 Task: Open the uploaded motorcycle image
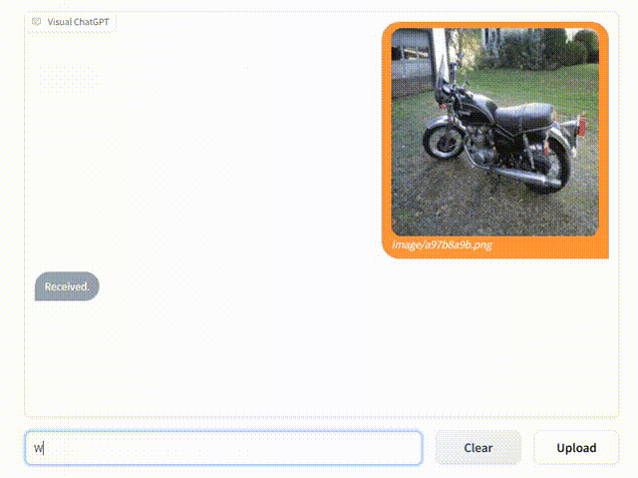494,132
